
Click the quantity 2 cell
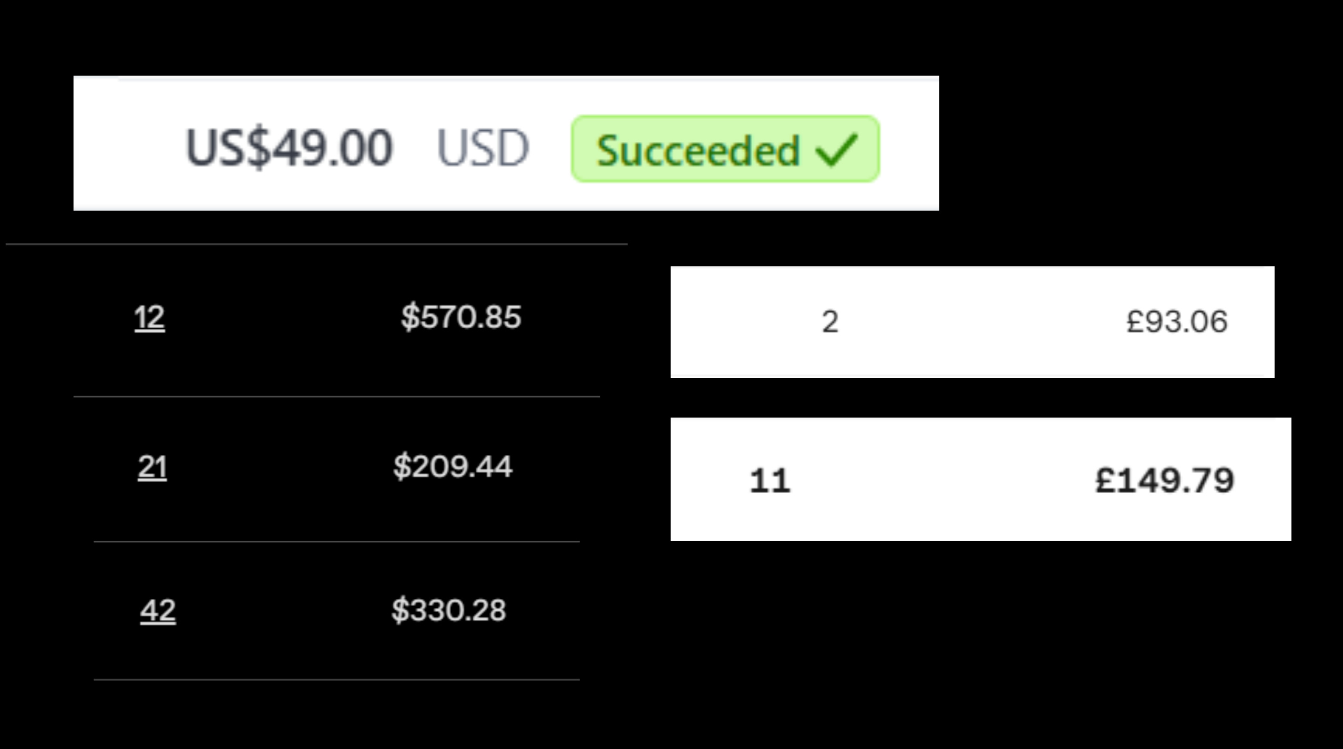831,322
